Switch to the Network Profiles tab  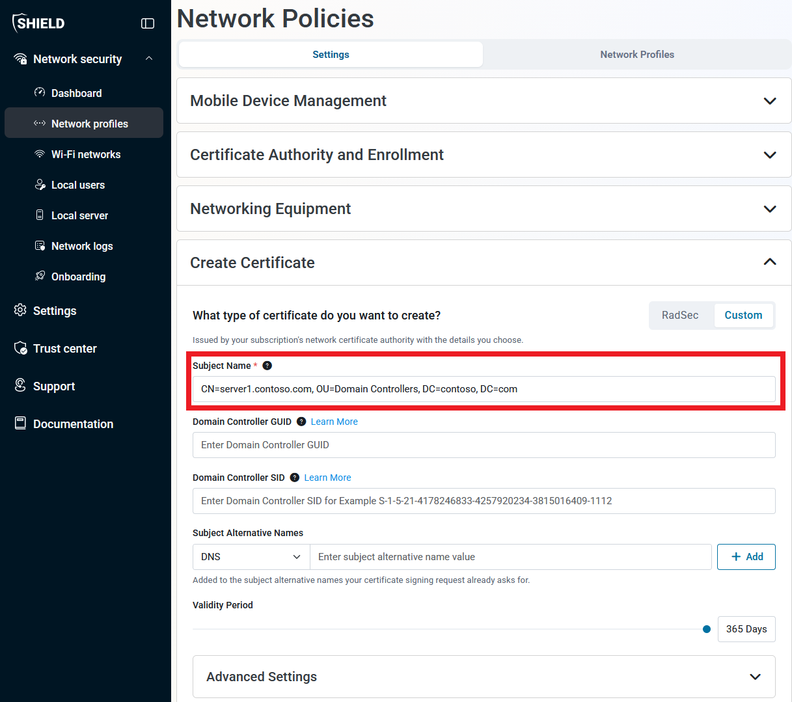[637, 55]
